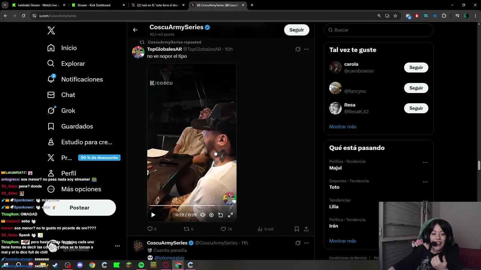Click the zoom magnifier in the address bar
The width and height of the screenshot is (481, 270).
pyautogui.click(x=379, y=16)
